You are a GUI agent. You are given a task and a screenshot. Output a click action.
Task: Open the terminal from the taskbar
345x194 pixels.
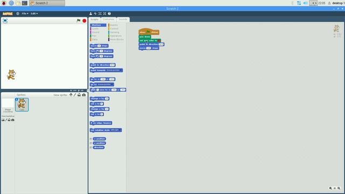click(x=25, y=3)
